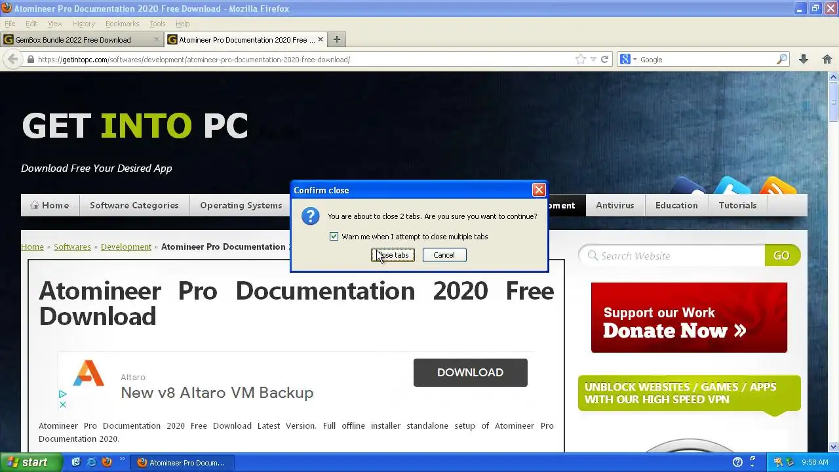The image size is (839, 472).
Task: Open Operating Systems navigation item
Action: 241,205
